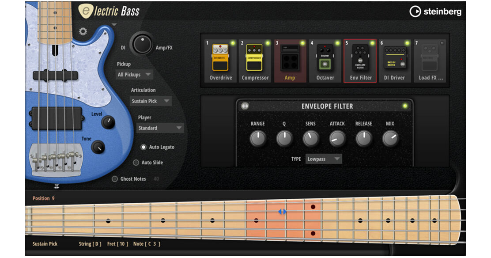The image size is (491, 258).
Task: Click the bass neck pickup
Action: click(x=56, y=75)
